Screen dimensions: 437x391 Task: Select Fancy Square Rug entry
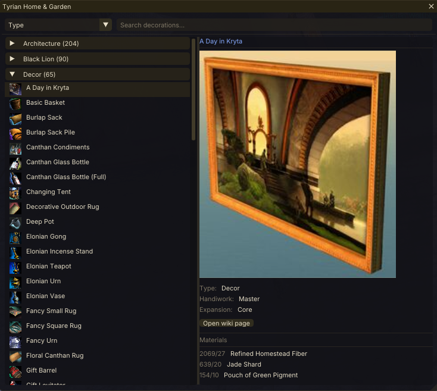click(98, 327)
